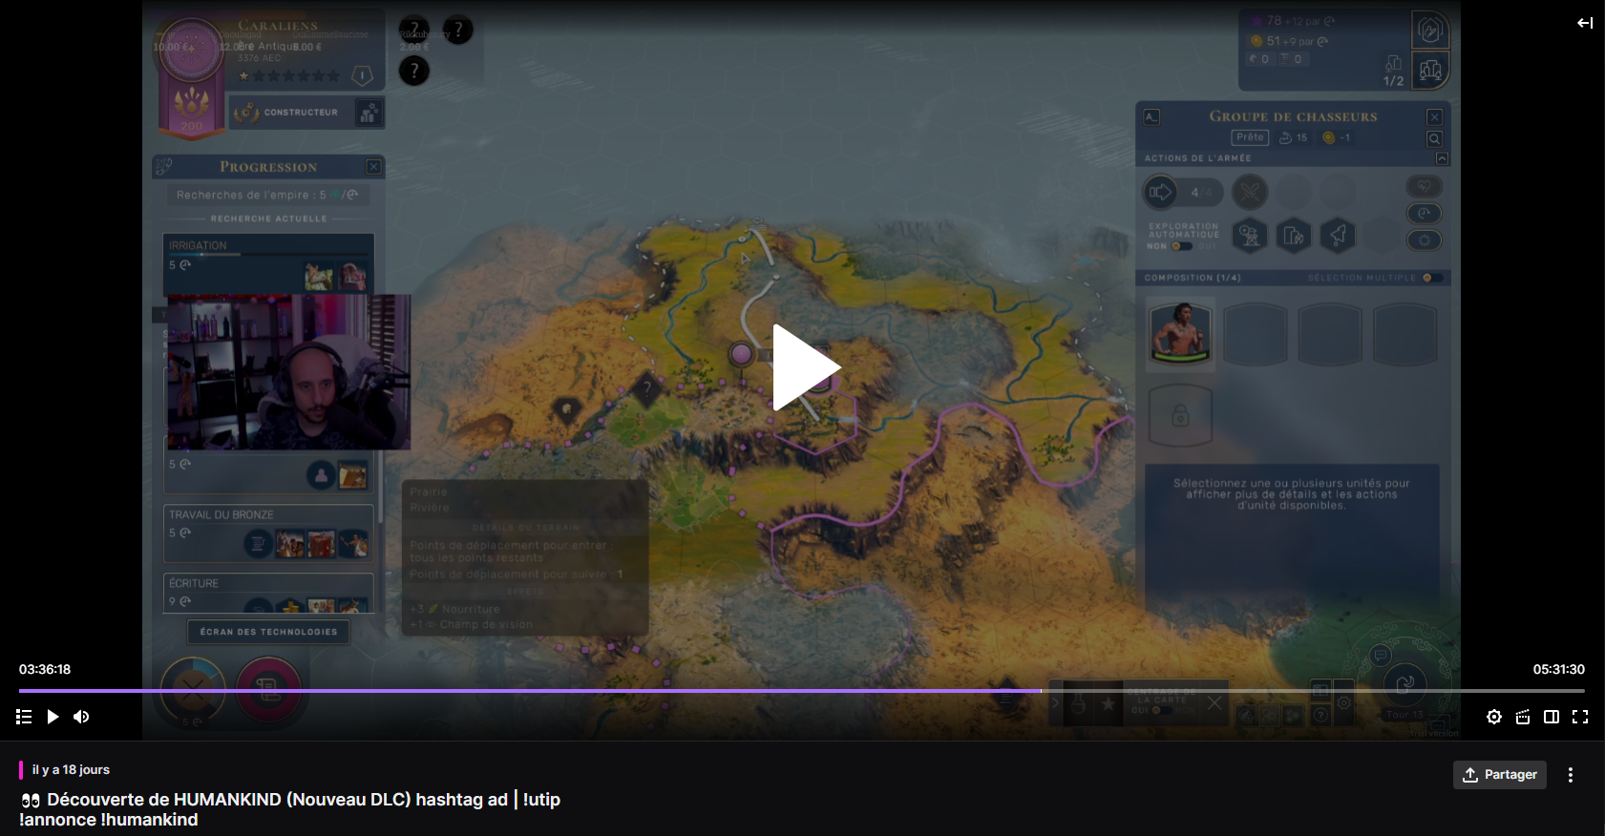
Task: Select the Travail du Bronze technology
Action: pyautogui.click(x=268, y=533)
